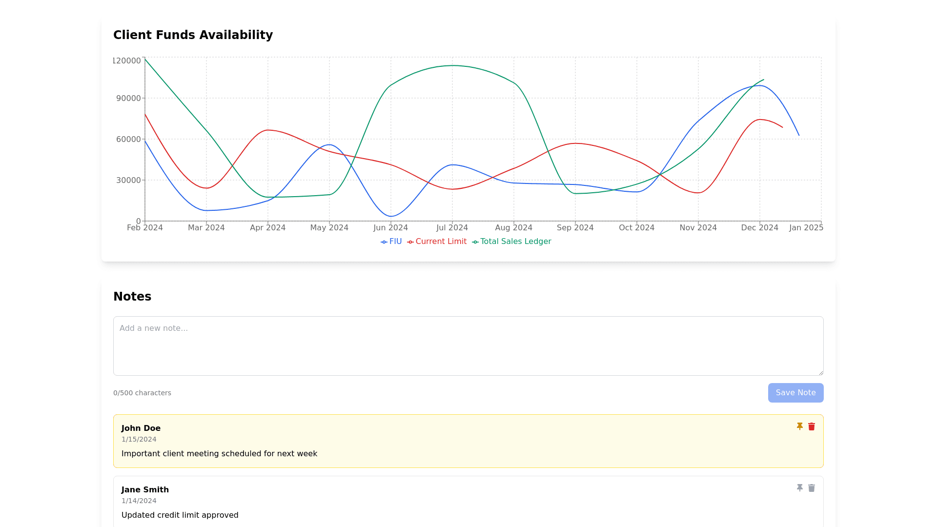Click the Updated credit limit approved note text
The image size is (937, 527).
coord(180,515)
